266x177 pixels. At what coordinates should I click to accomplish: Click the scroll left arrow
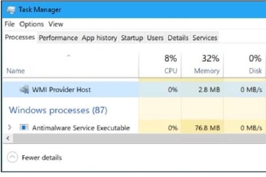(8, 139)
